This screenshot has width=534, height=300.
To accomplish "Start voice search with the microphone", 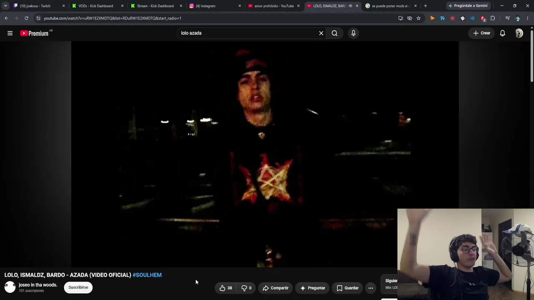I will tap(353, 33).
